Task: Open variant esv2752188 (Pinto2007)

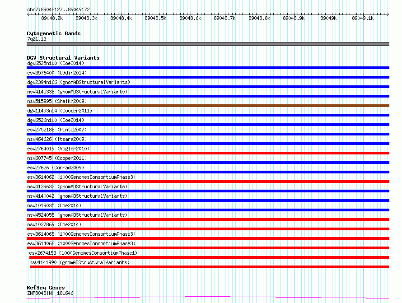Action: click(57, 130)
